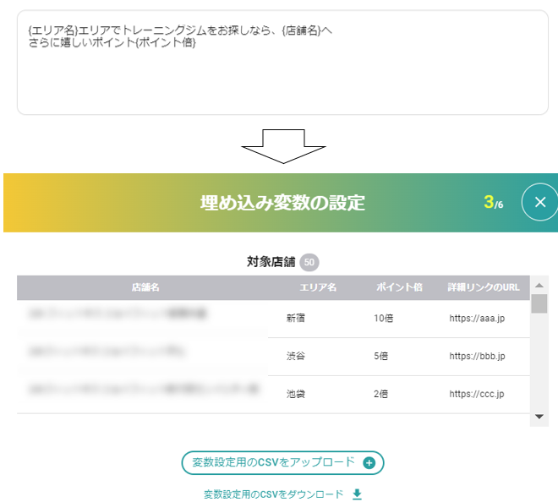
Task: Click the https://ccc.jp URL cell
Action: pos(477,394)
